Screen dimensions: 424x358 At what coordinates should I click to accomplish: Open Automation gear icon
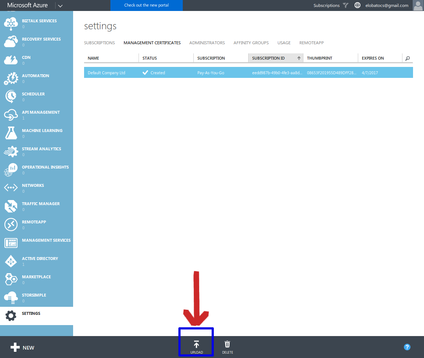pos(11,79)
